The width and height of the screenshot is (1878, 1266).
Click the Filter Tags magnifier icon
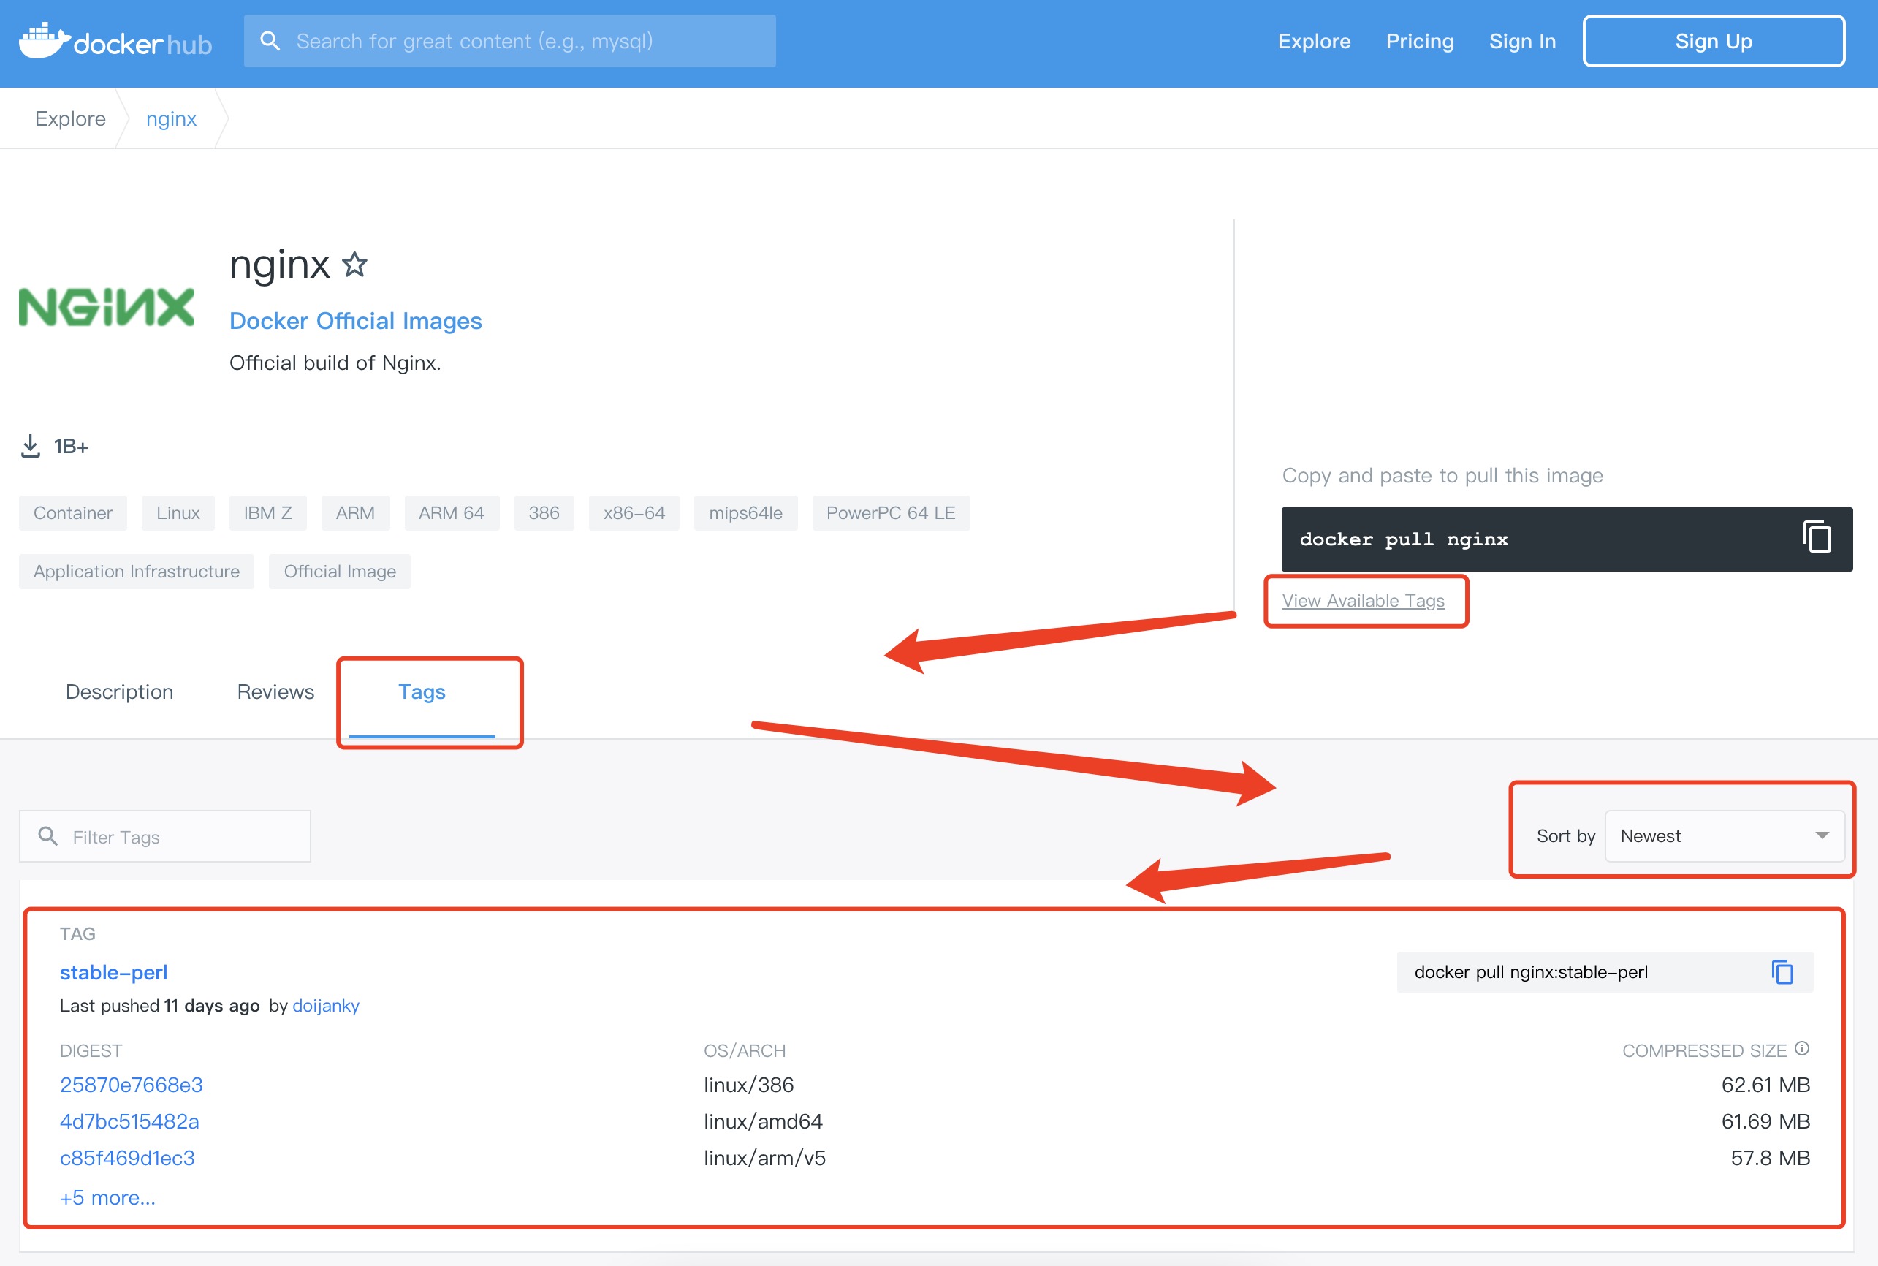tap(48, 836)
